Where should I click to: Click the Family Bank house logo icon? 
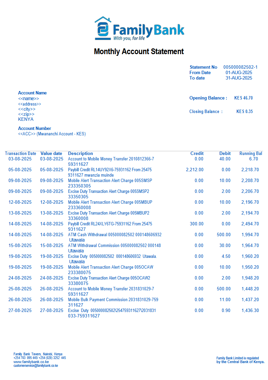(103, 28)
